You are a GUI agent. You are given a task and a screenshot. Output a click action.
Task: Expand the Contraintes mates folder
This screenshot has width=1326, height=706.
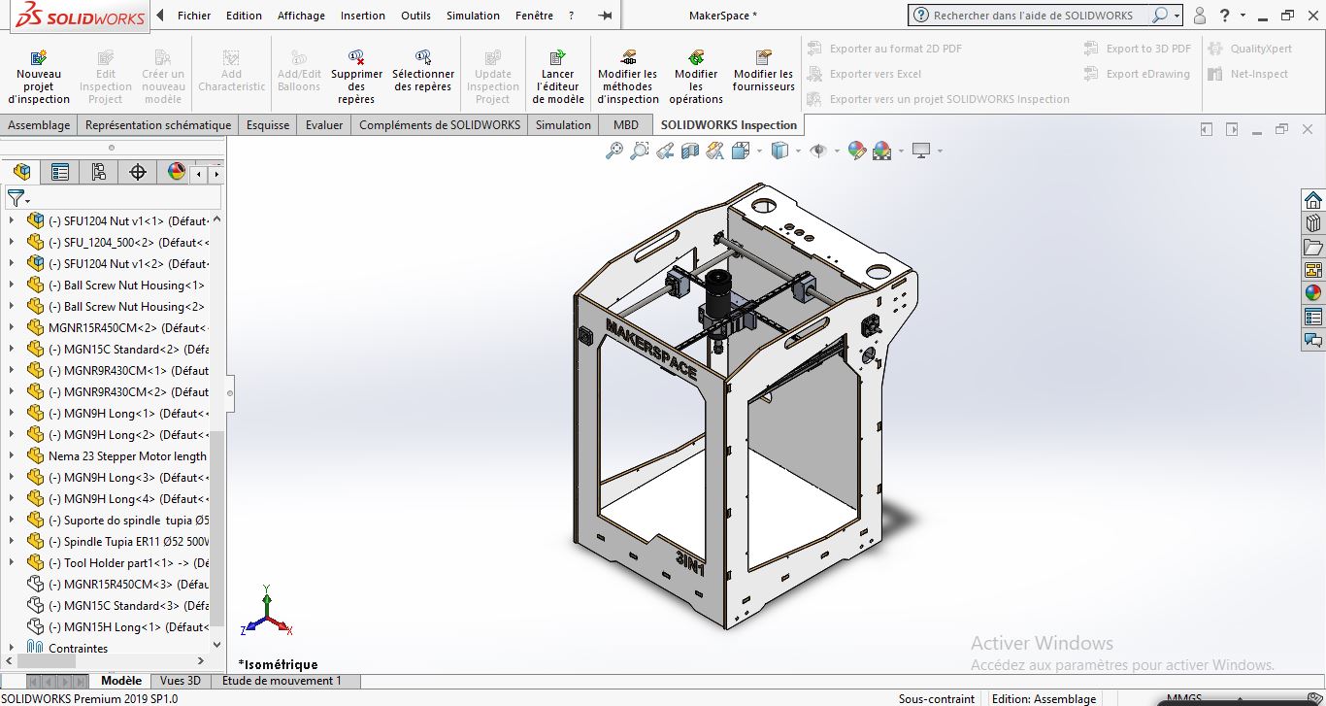12,648
